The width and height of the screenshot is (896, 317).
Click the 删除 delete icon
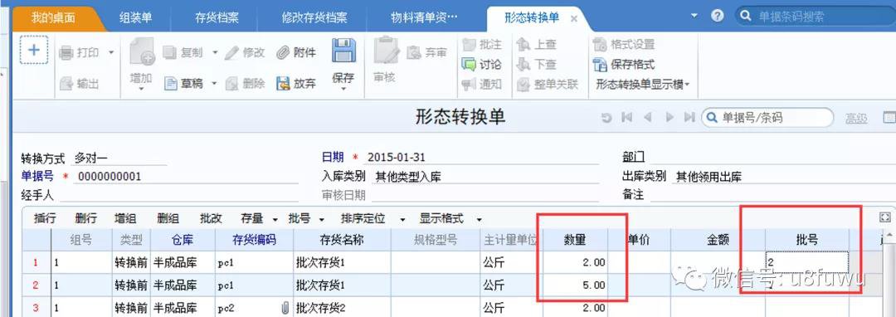[232, 84]
